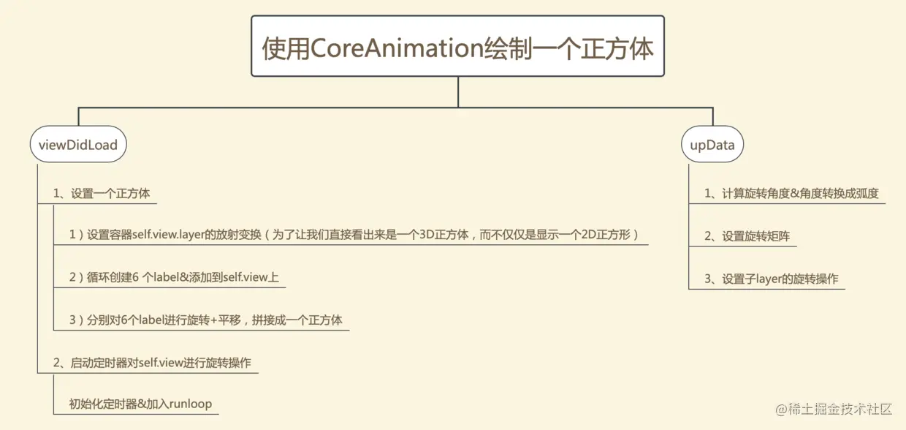906x430 pixels.
Task: Select topic 2、启动定时器对self.view进行旋转操作
Action: 152,363
